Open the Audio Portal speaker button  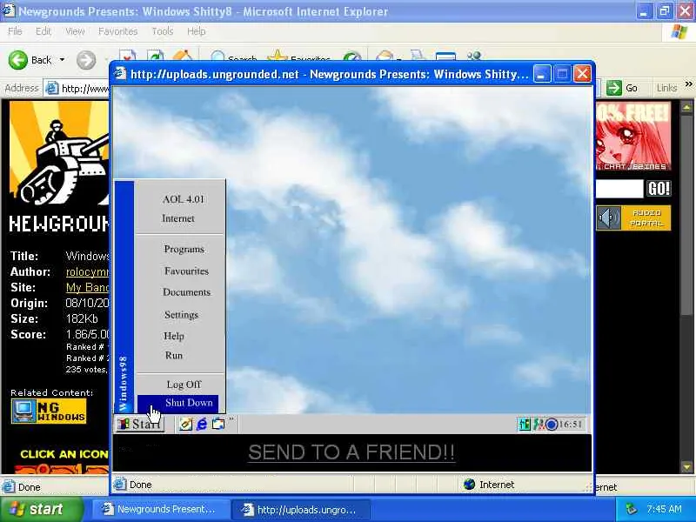click(633, 218)
